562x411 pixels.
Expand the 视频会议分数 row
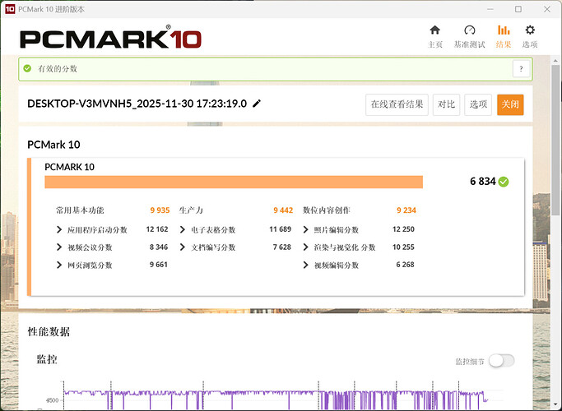pyautogui.click(x=59, y=247)
